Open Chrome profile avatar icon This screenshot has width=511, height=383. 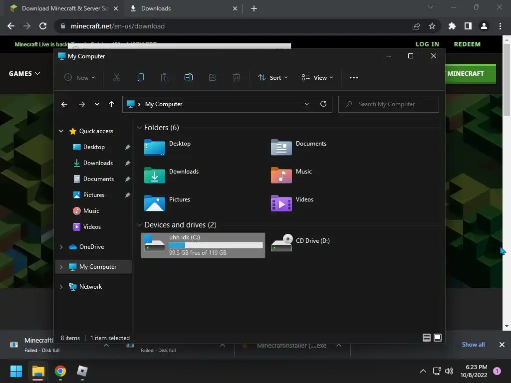tap(484, 26)
